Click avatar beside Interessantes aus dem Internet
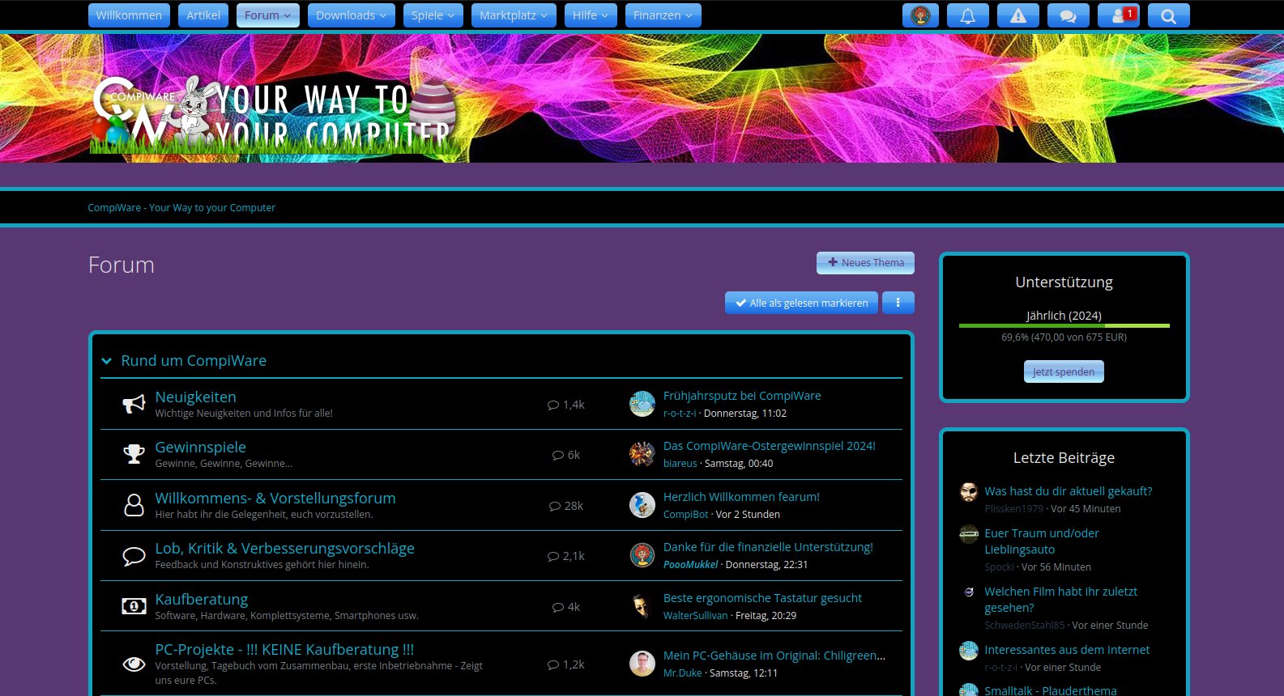Viewport: 1284px width, 696px height. 969,651
